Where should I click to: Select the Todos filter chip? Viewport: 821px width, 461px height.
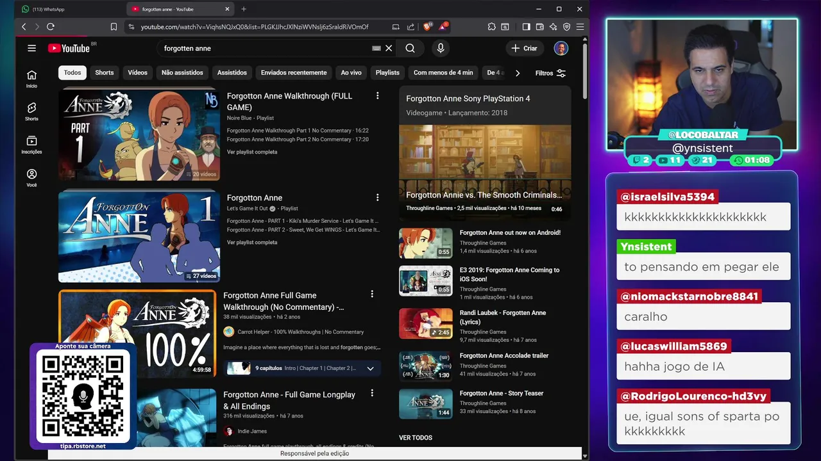pos(72,72)
